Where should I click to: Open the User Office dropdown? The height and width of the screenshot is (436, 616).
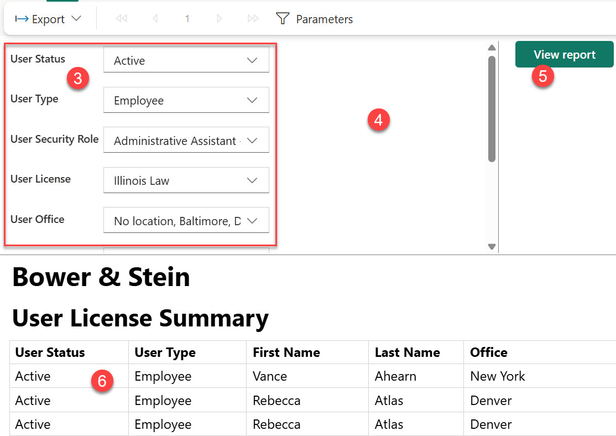pos(186,220)
